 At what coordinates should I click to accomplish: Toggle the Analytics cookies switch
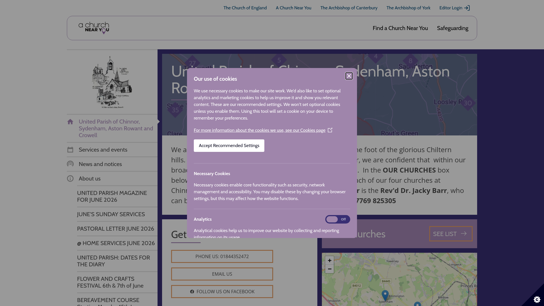click(337, 219)
